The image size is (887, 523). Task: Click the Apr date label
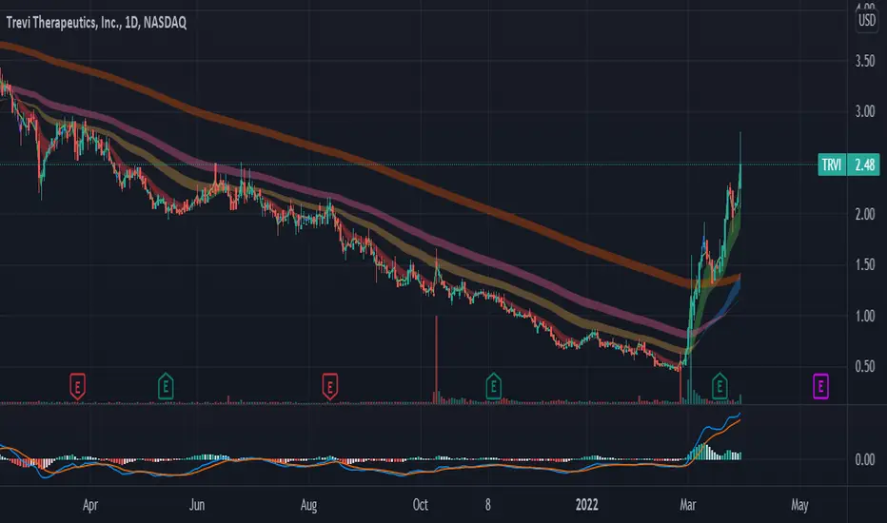[x=90, y=505]
